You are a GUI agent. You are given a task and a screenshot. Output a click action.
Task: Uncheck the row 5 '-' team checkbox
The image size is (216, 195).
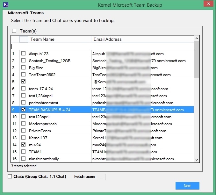point(24,82)
